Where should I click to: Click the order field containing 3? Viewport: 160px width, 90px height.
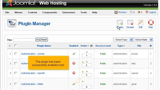click(x=86, y=75)
